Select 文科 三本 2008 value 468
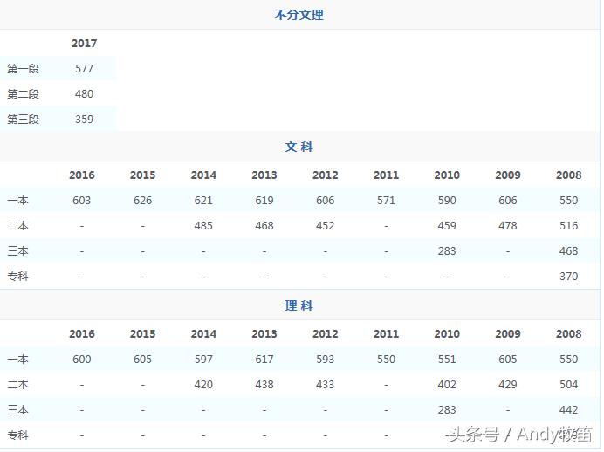Image resolution: width=604 pixels, height=452 pixels. (x=568, y=251)
